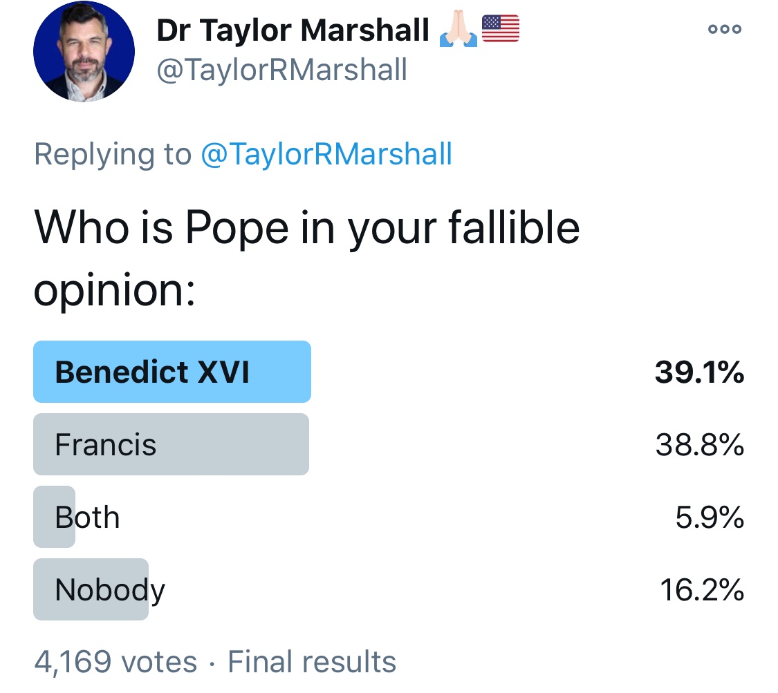Click the poll question text

click(x=306, y=259)
